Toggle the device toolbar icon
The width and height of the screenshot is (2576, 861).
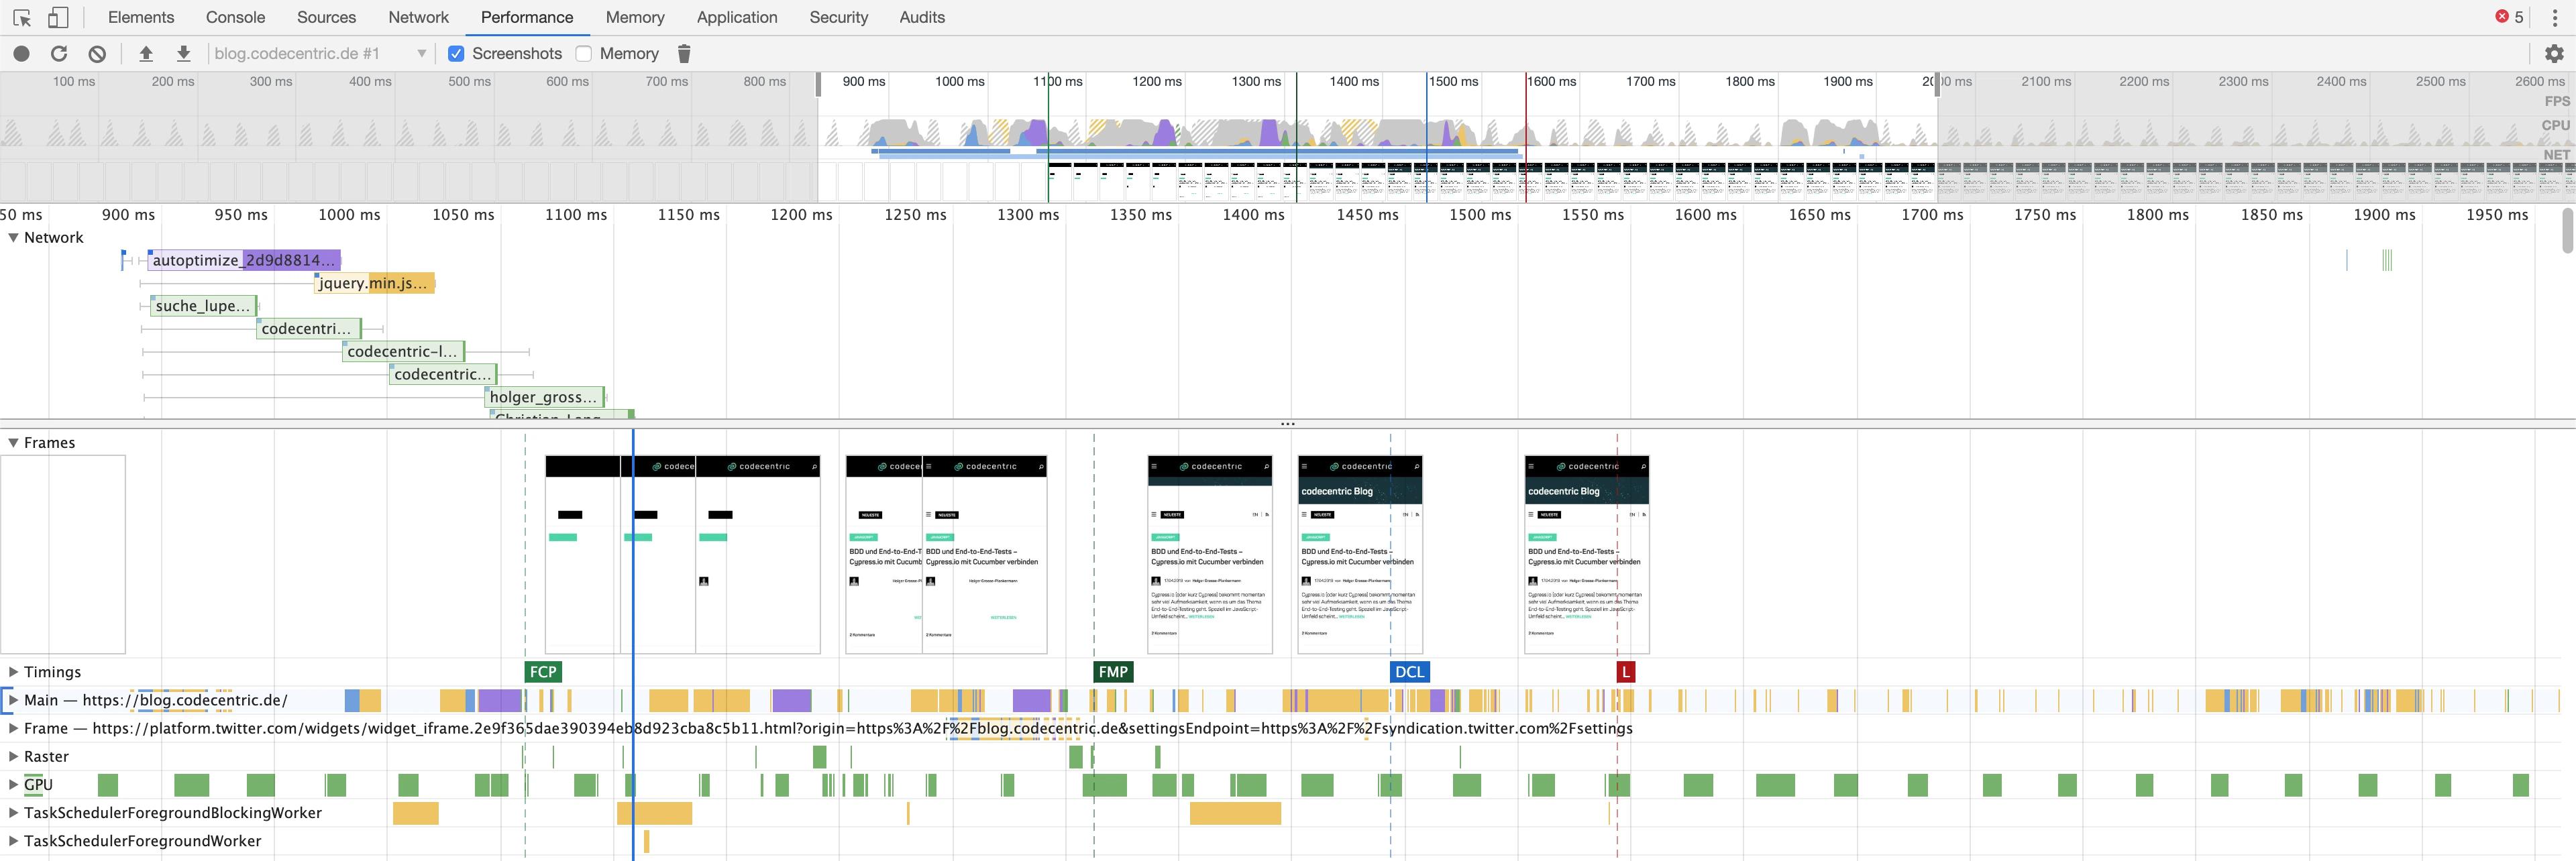click(58, 18)
